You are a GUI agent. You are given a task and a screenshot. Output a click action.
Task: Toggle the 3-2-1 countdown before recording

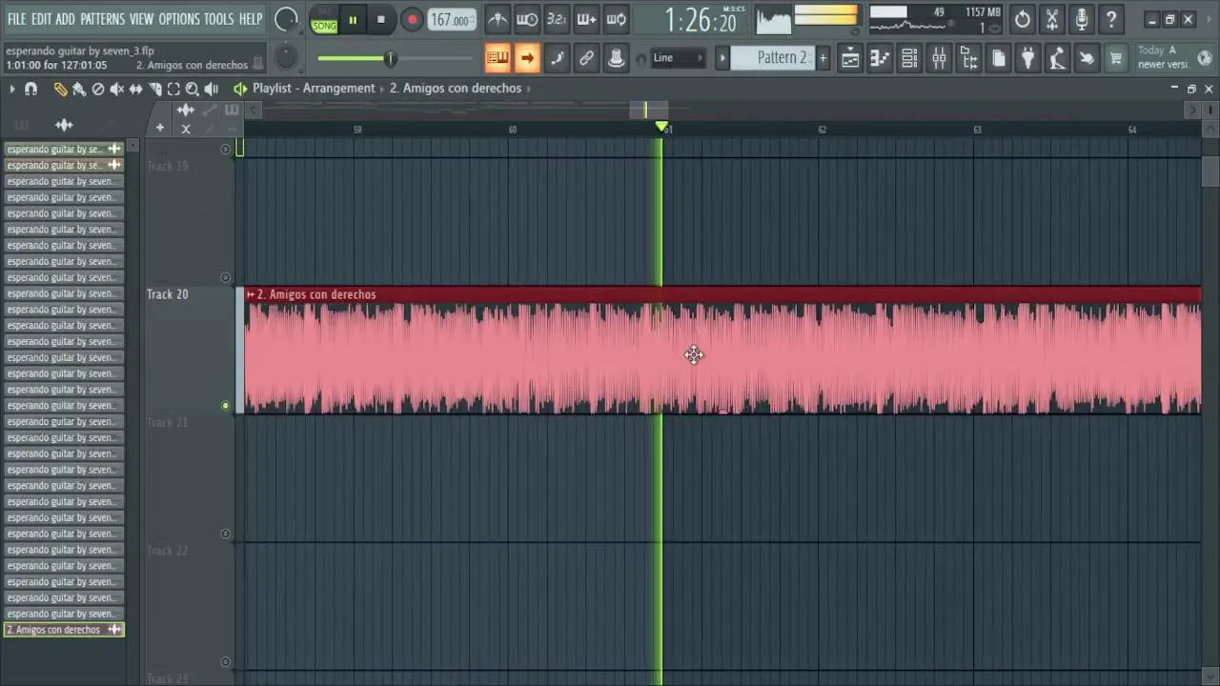point(557,19)
